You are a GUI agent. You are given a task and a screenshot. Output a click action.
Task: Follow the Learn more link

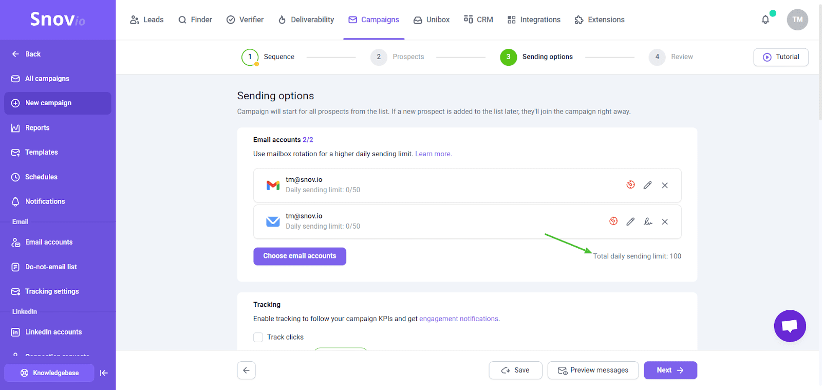pos(433,154)
